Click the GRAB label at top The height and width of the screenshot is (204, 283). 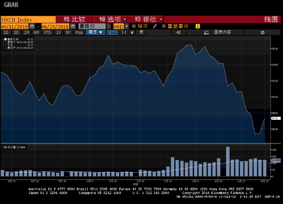pyautogui.click(x=11, y=5)
